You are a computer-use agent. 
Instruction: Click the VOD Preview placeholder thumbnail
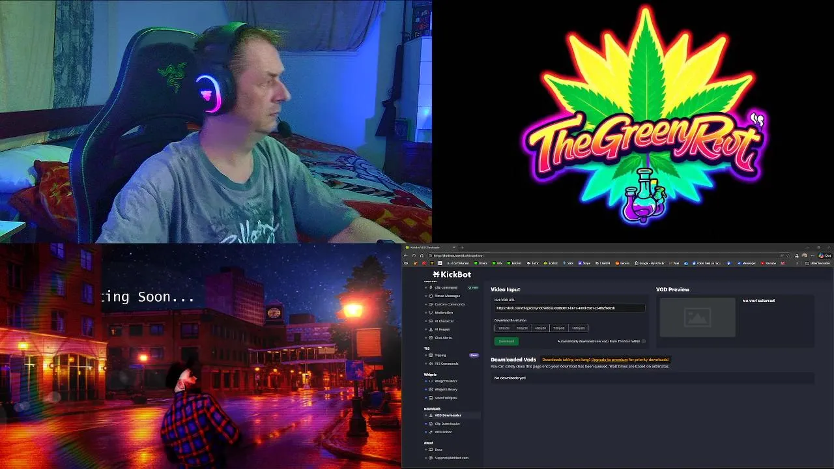tap(697, 317)
